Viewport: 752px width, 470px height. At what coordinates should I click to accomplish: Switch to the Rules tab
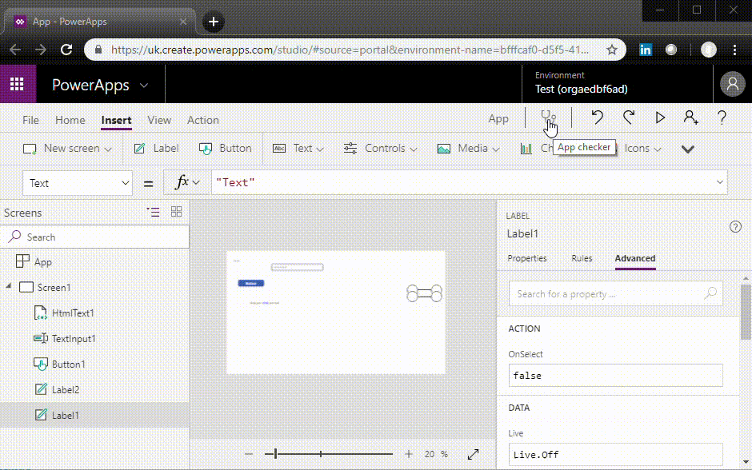[582, 258]
